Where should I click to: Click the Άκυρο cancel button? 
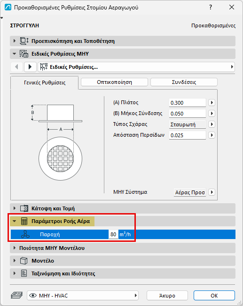(x=167, y=296)
